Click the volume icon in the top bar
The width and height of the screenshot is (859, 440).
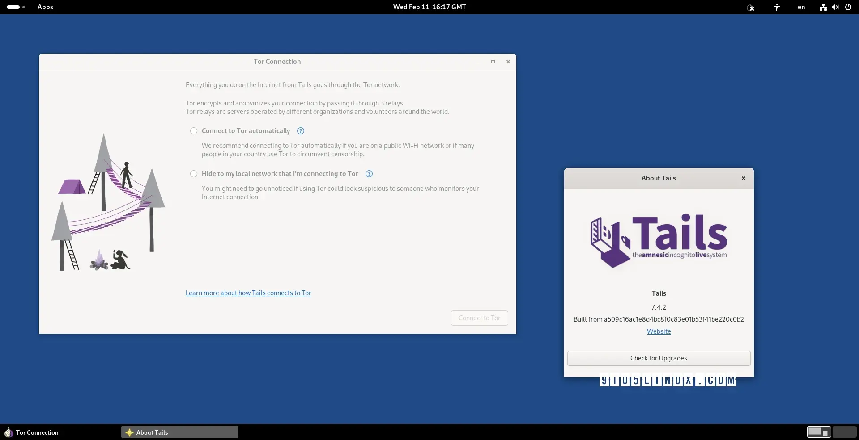point(836,7)
